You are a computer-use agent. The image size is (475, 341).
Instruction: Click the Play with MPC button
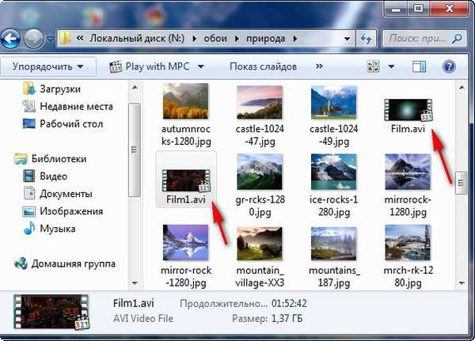[x=150, y=66]
